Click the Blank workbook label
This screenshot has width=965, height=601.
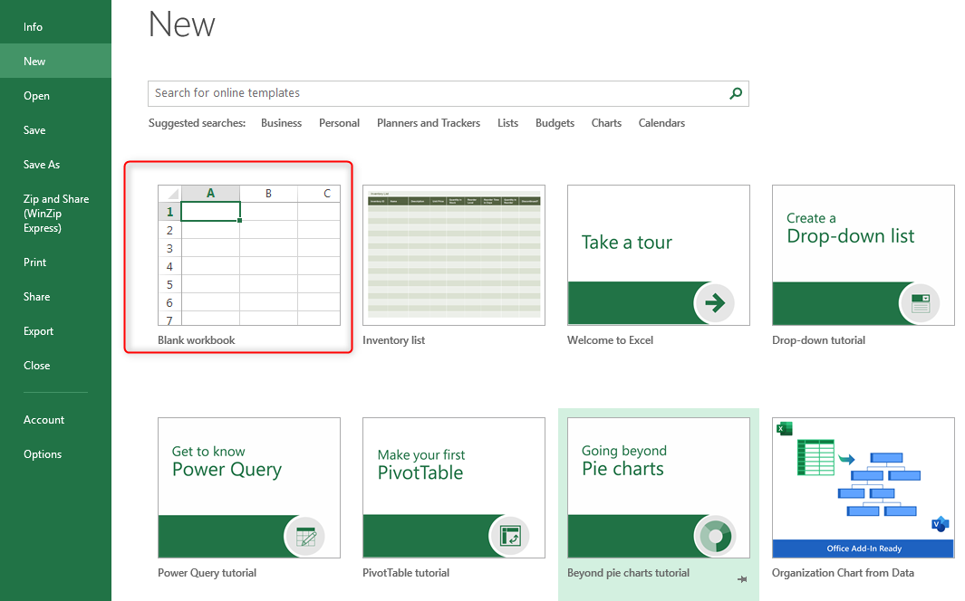point(197,339)
